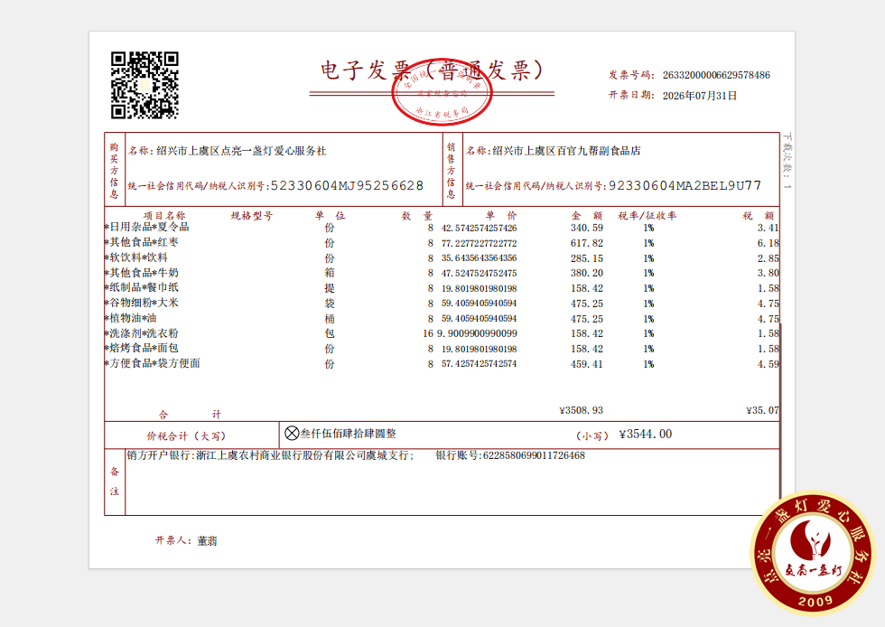Select item *洗涤剂*洗衣粉
Viewport: 885px width, 627px height.
142,333
